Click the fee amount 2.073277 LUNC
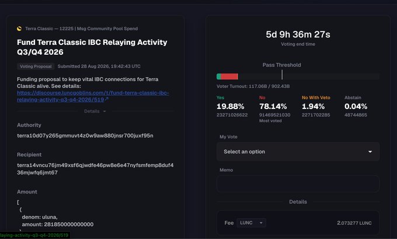The width and height of the screenshot is (397, 239). pos(354,223)
